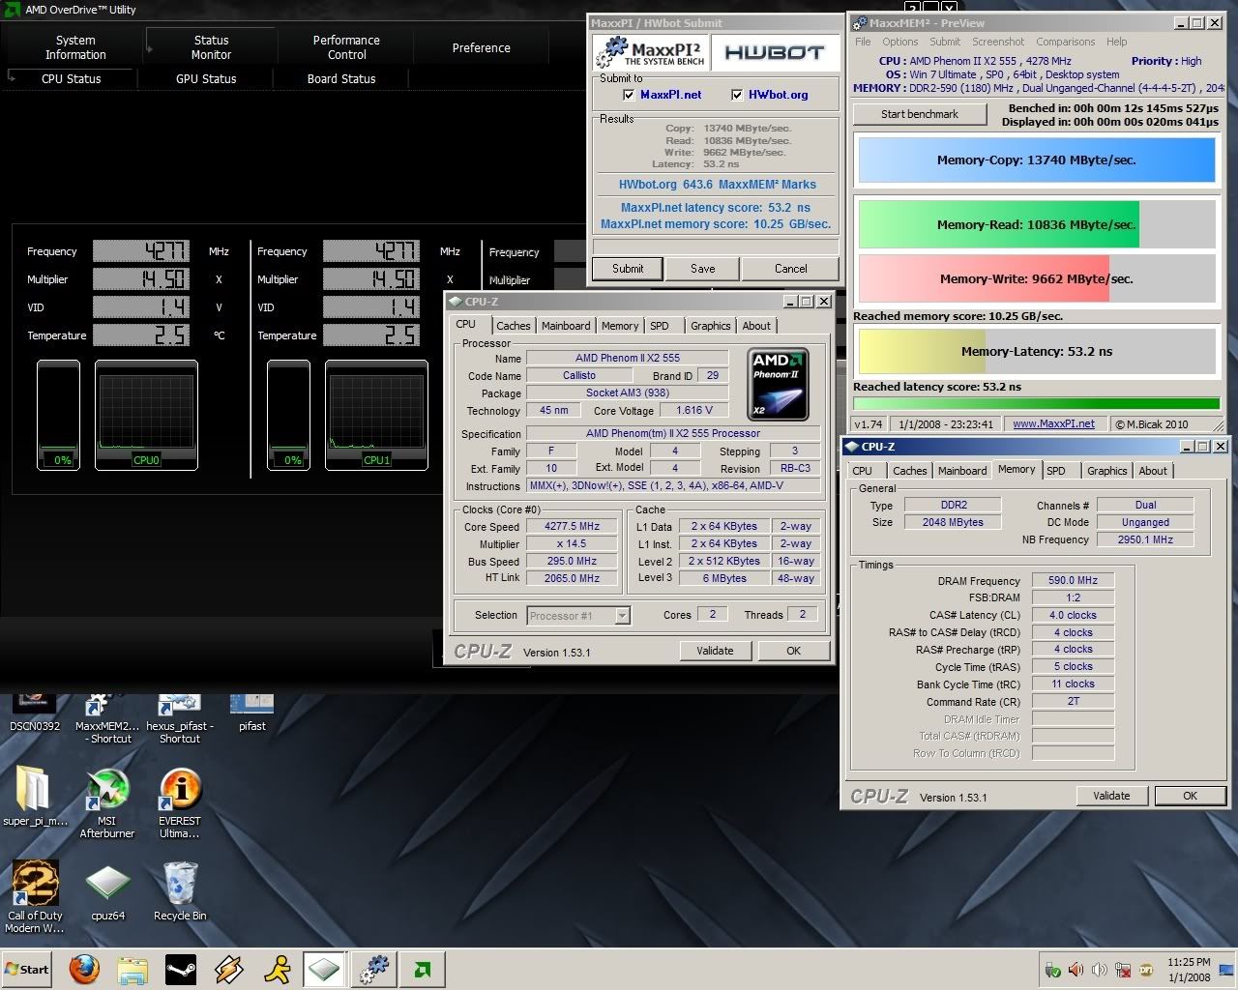Open the Comparisons menu in MaxxMEM²
This screenshot has width=1238, height=990.
point(1065,42)
